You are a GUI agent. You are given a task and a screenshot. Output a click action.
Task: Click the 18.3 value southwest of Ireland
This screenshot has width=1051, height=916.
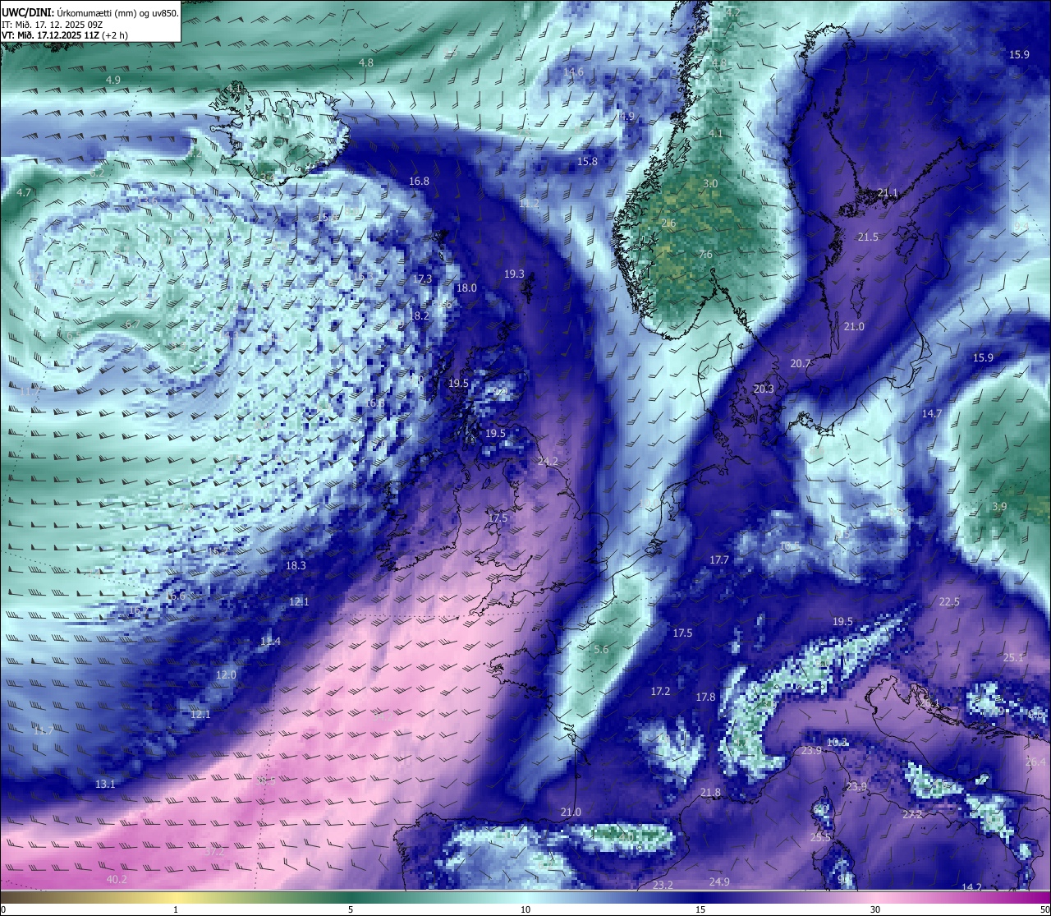[x=296, y=565]
